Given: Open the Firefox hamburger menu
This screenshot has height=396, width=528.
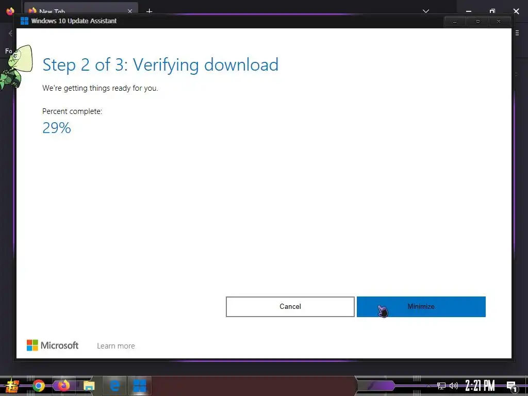Looking at the screenshot, I should click(517, 33).
